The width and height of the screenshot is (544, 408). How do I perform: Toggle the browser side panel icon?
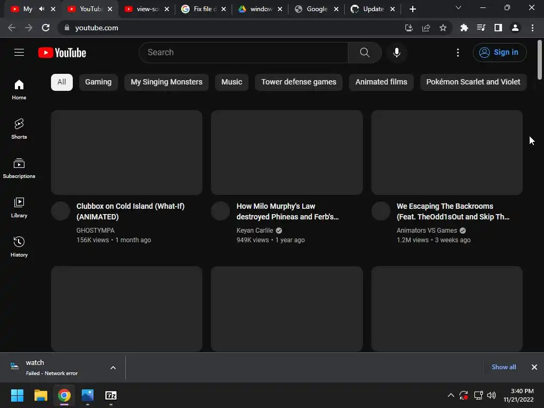tap(498, 28)
